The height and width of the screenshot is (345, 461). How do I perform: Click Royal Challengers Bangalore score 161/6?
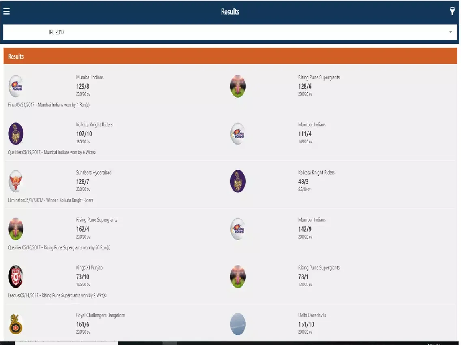[83, 324]
